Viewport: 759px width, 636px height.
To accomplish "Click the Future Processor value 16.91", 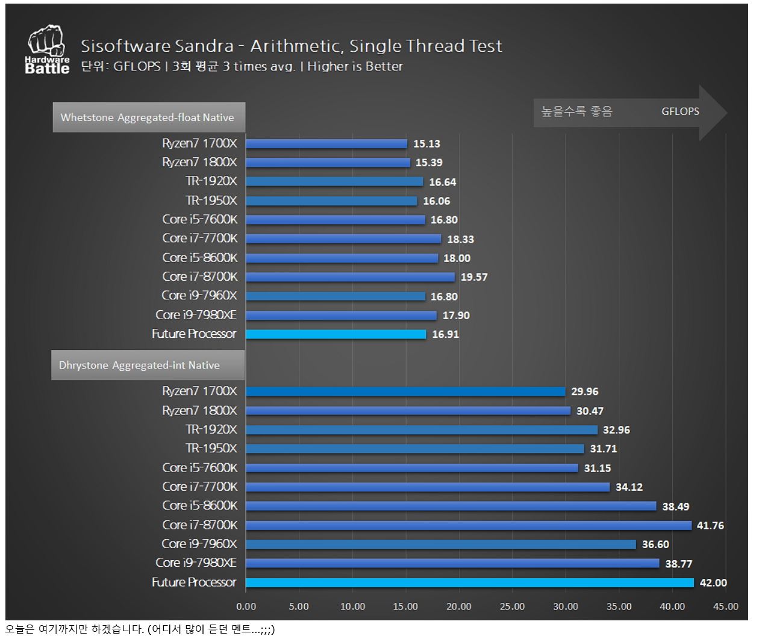I will point(445,334).
